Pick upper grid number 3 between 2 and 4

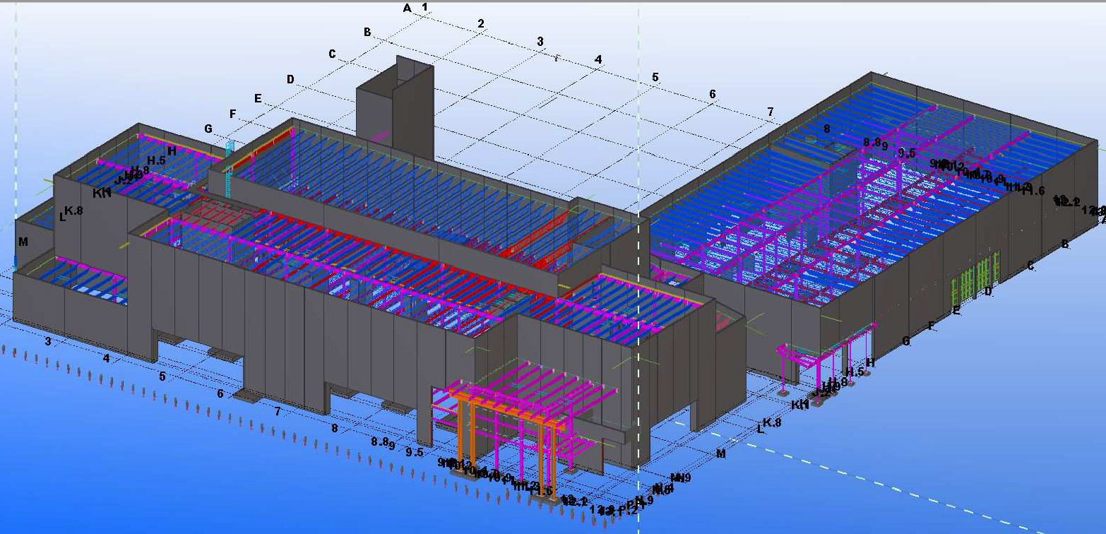pyautogui.click(x=540, y=42)
